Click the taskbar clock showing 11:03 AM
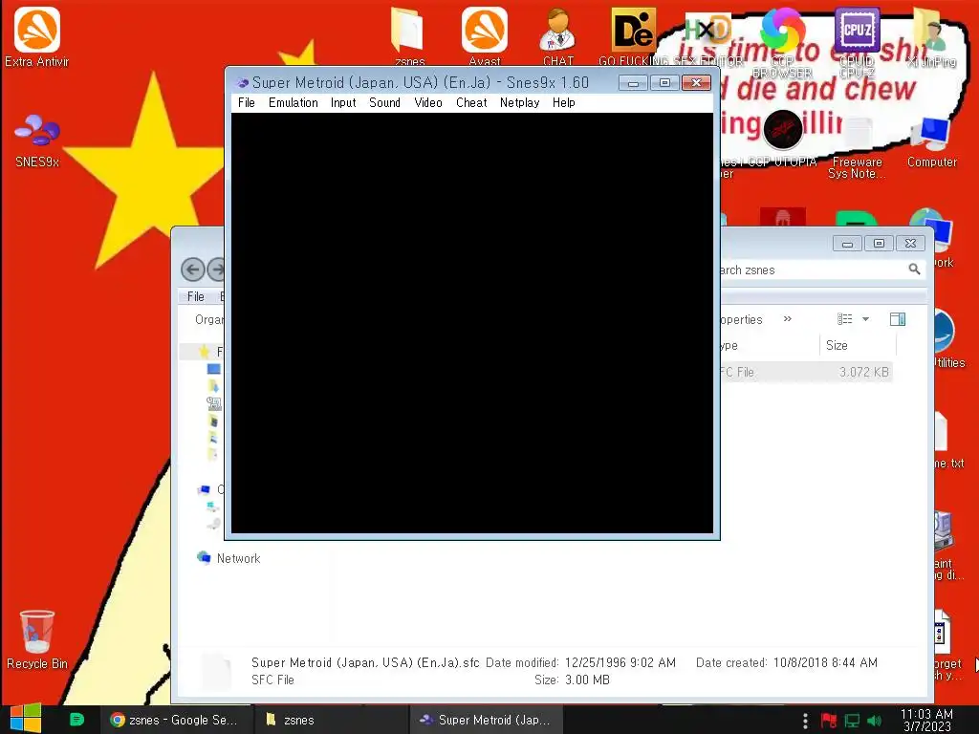Image resolution: width=979 pixels, height=734 pixels. 926,720
